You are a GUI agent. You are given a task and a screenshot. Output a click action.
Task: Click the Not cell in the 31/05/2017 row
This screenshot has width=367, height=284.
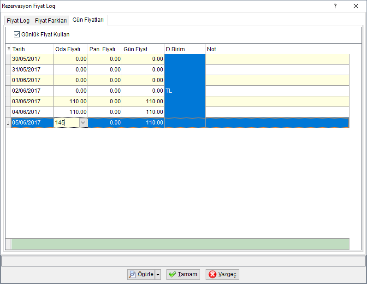pyautogui.click(x=278, y=70)
